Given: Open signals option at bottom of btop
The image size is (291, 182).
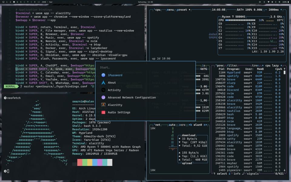Looking at the screenshot, I should (x=253, y=174).
